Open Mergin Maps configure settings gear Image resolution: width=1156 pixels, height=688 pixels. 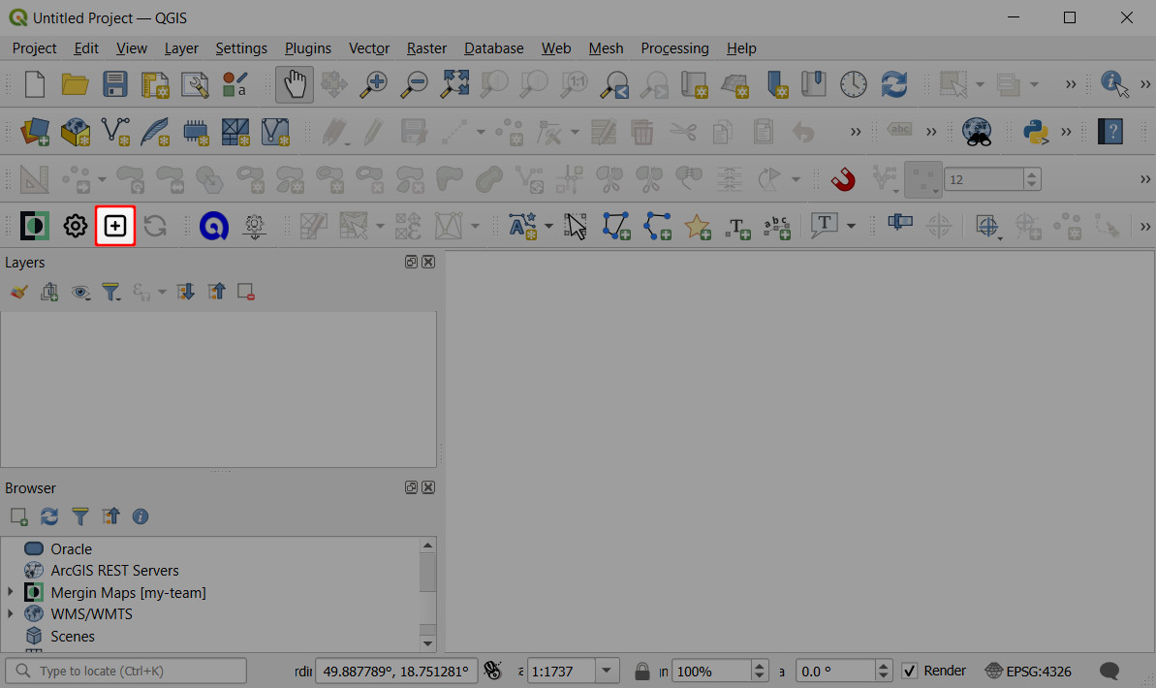[75, 226]
